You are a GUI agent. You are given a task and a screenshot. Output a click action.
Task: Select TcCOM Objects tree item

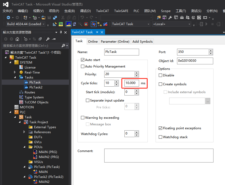tap(36, 102)
